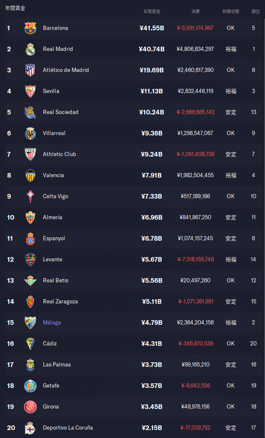Click the Espanyol club badge

coord(30,239)
